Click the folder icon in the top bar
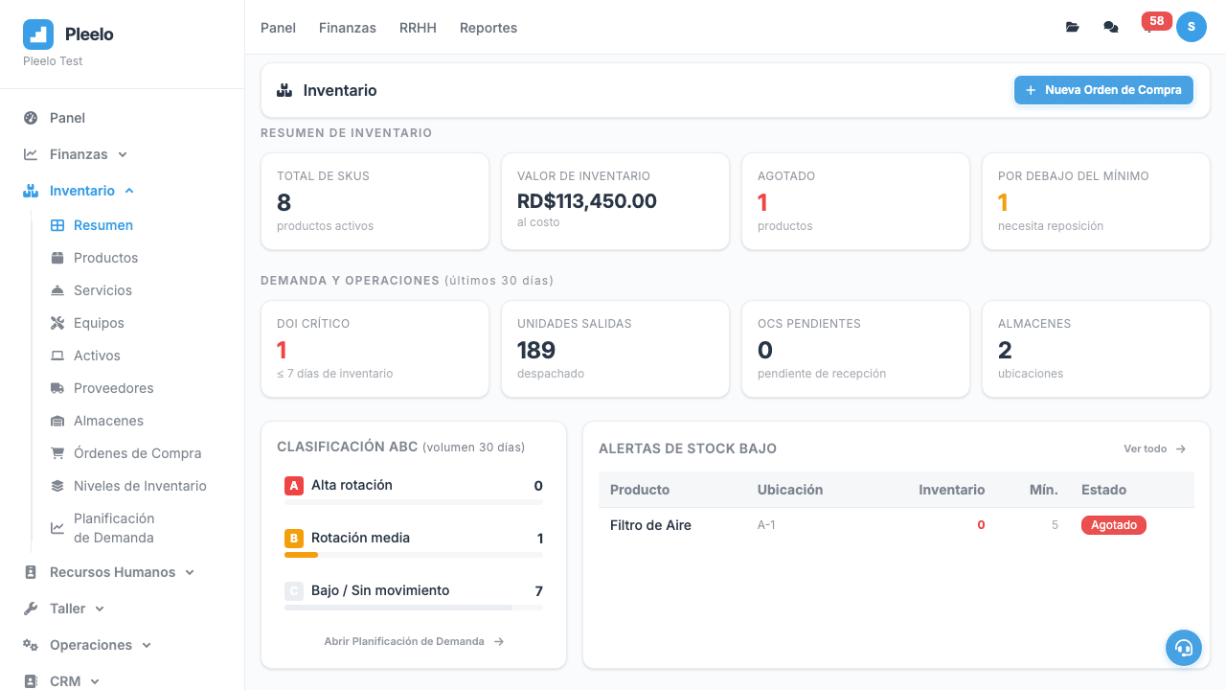This screenshot has width=1226, height=690. point(1072,27)
